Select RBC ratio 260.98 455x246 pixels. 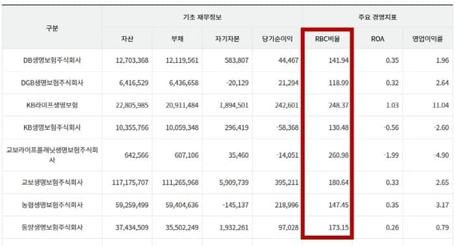339,155
